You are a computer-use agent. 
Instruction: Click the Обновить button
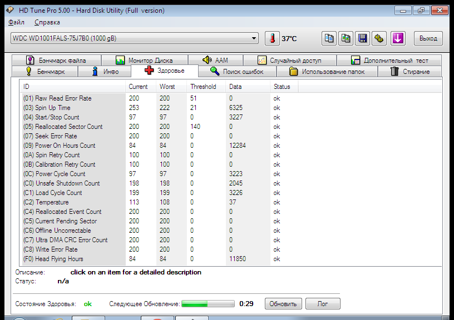(x=283, y=304)
